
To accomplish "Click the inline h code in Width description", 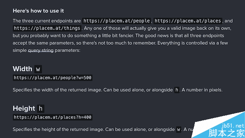I will (x=177, y=90).
